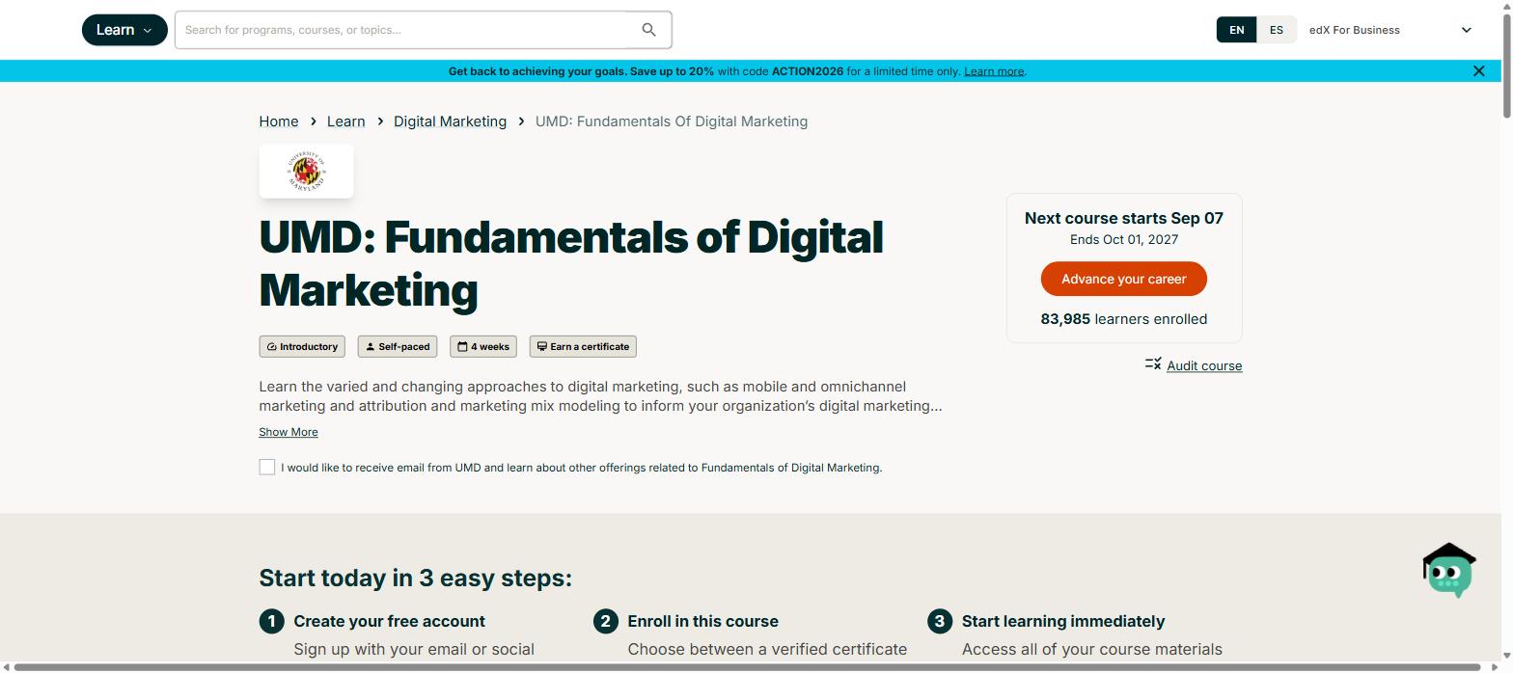The image size is (1513, 673).
Task: Switch language to EN
Action: 1236,30
